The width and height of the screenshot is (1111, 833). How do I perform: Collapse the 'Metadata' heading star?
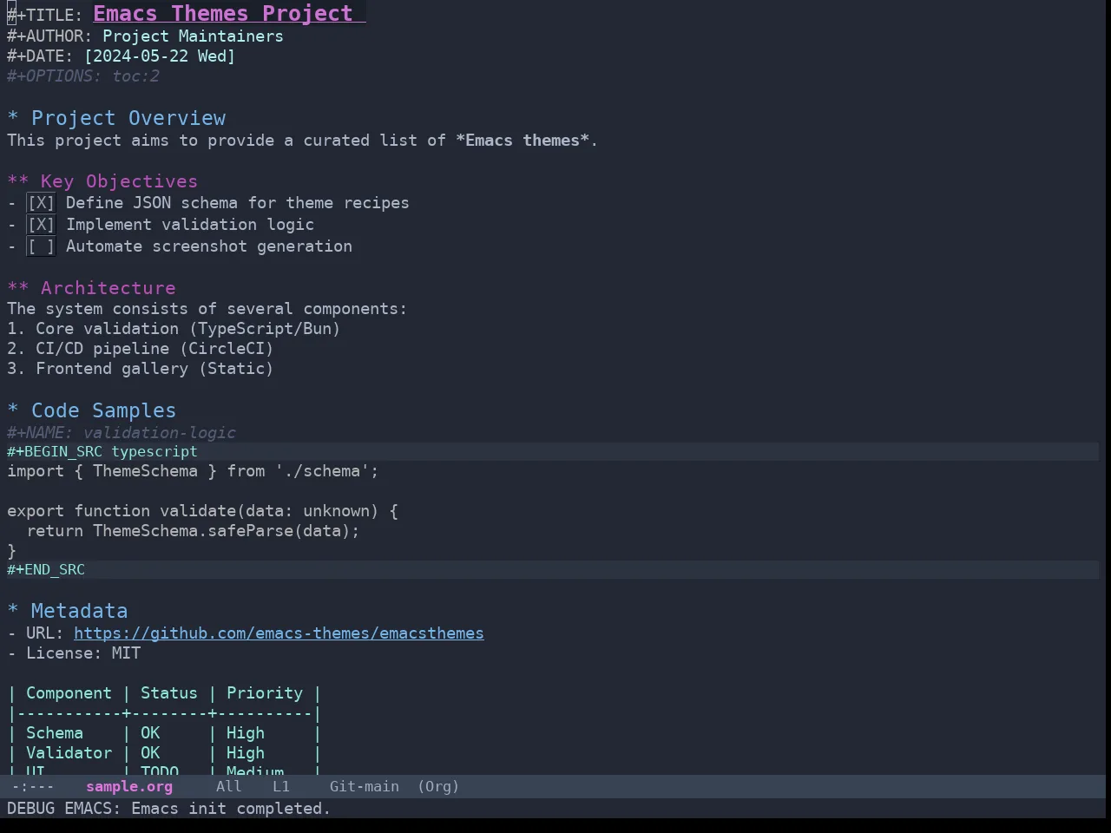[x=13, y=611]
